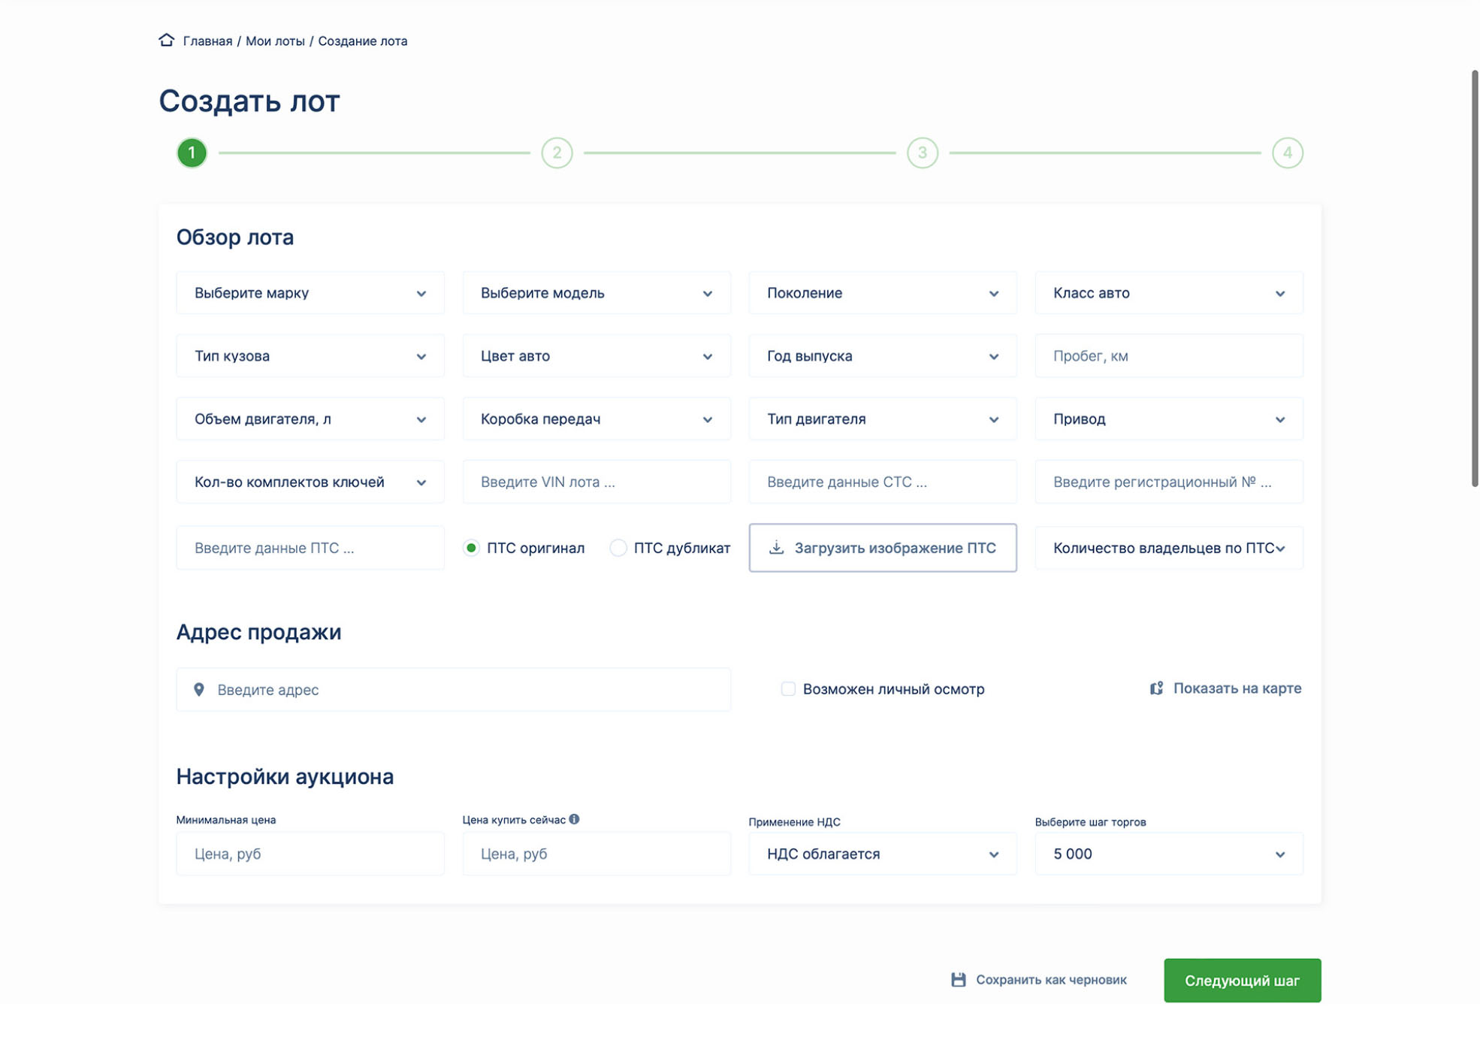
Task: Open the Применение НДС dropdown
Action: [883, 854]
